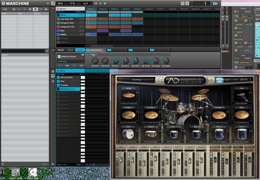This screenshot has width=260, height=180.
Task: Open the module slot 2 dropdown
Action: [x=126, y=50]
